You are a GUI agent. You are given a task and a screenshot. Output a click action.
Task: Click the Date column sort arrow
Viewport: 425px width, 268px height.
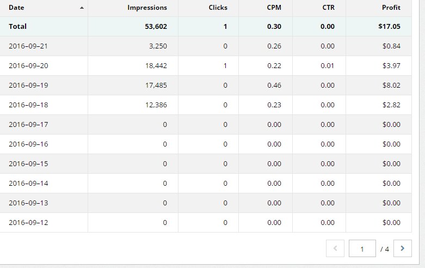point(82,8)
